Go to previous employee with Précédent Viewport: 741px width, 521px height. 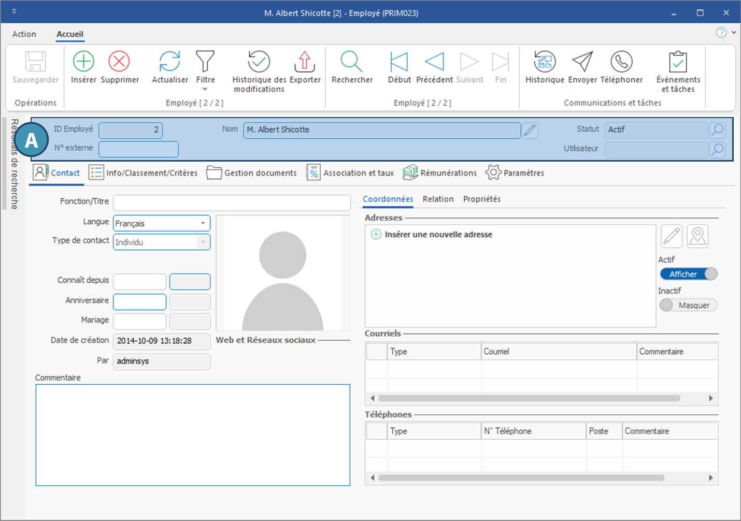pos(434,62)
